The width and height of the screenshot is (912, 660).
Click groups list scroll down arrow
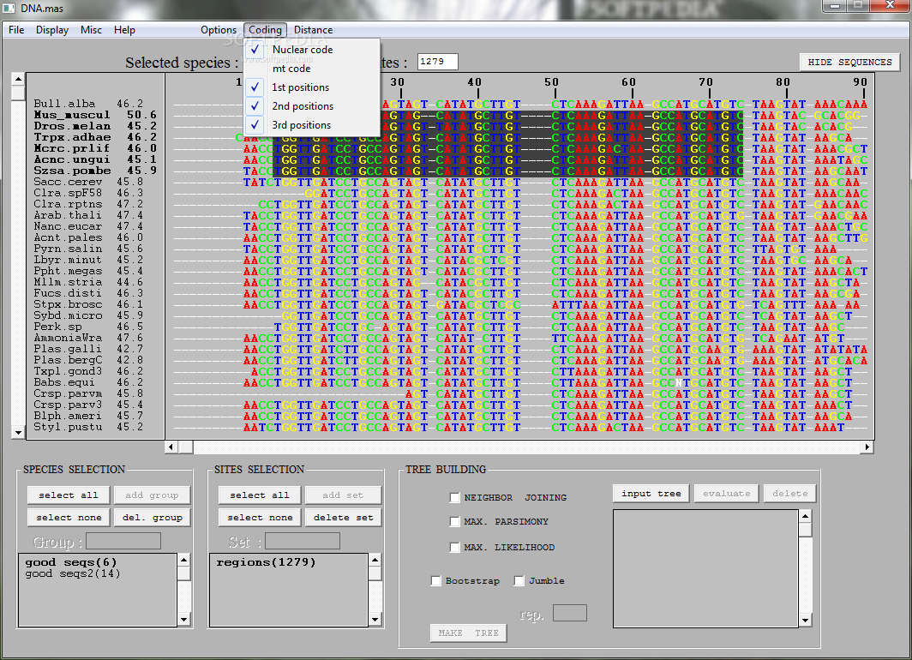tap(183, 620)
